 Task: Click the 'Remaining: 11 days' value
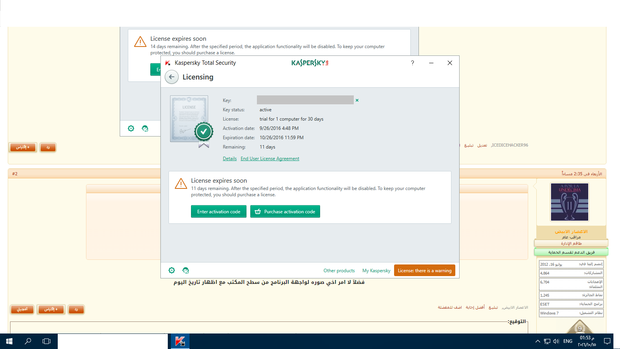click(x=267, y=147)
